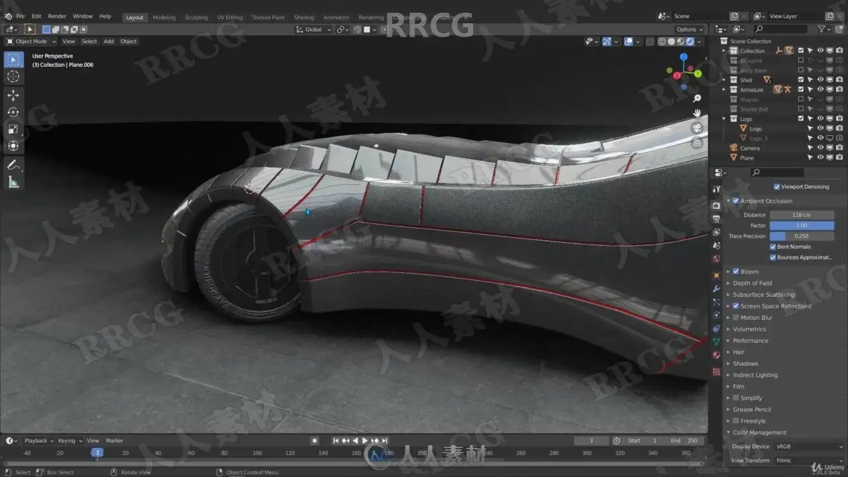Expand the Subsurface Scattering panel
Screen dimensions: 848x477
763,295
